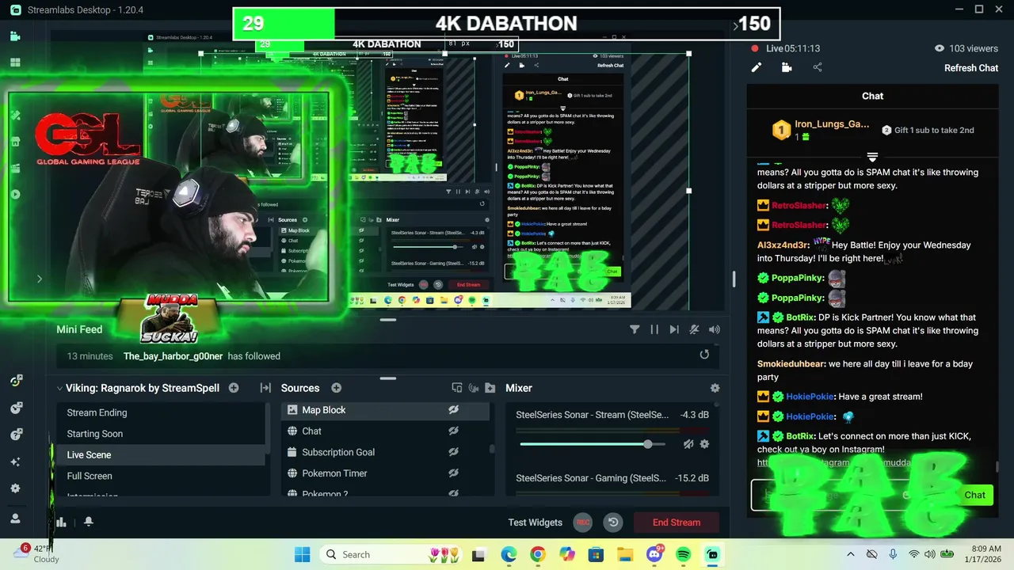1014x570 pixels.
Task: Open Discord from the taskbar
Action: (655, 554)
